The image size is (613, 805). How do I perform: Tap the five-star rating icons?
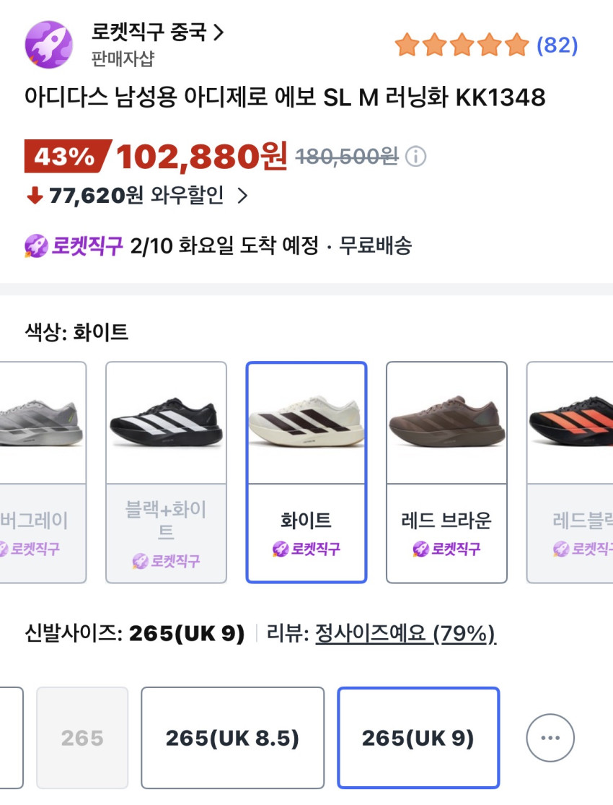(x=462, y=45)
